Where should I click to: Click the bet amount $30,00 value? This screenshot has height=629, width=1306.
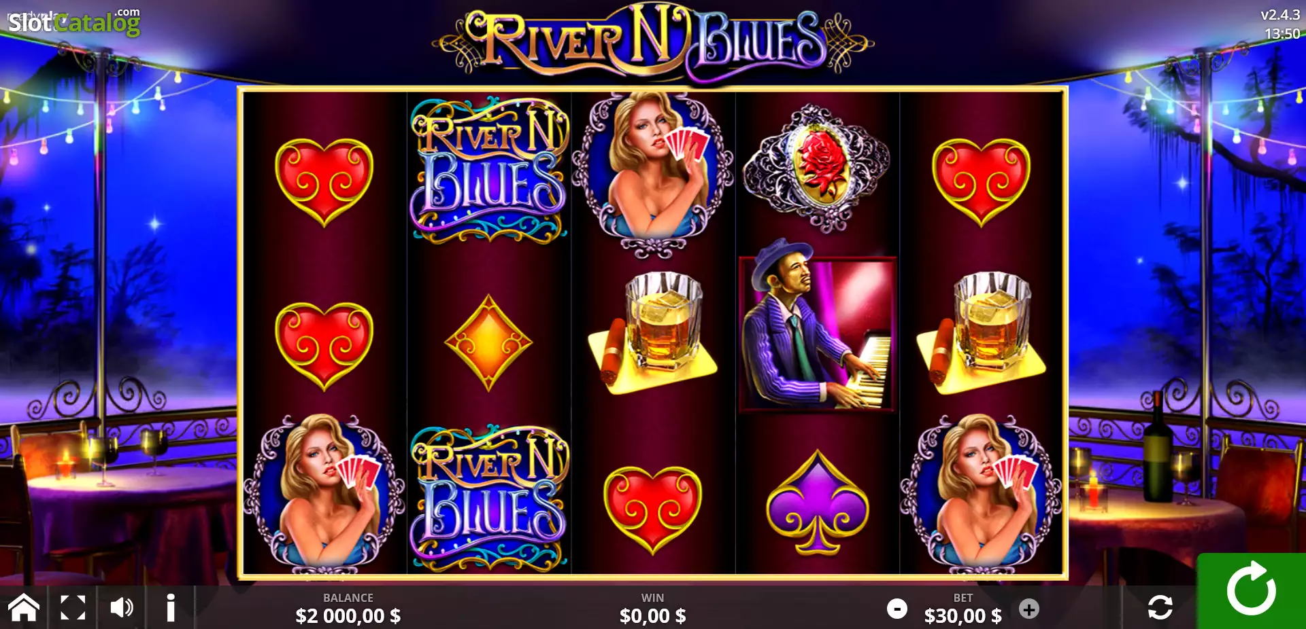(x=962, y=616)
